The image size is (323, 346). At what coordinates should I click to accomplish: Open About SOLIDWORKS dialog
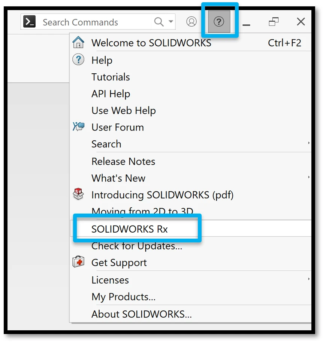[141, 314]
